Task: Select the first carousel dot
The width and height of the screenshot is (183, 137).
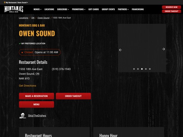Action: coord(134,69)
